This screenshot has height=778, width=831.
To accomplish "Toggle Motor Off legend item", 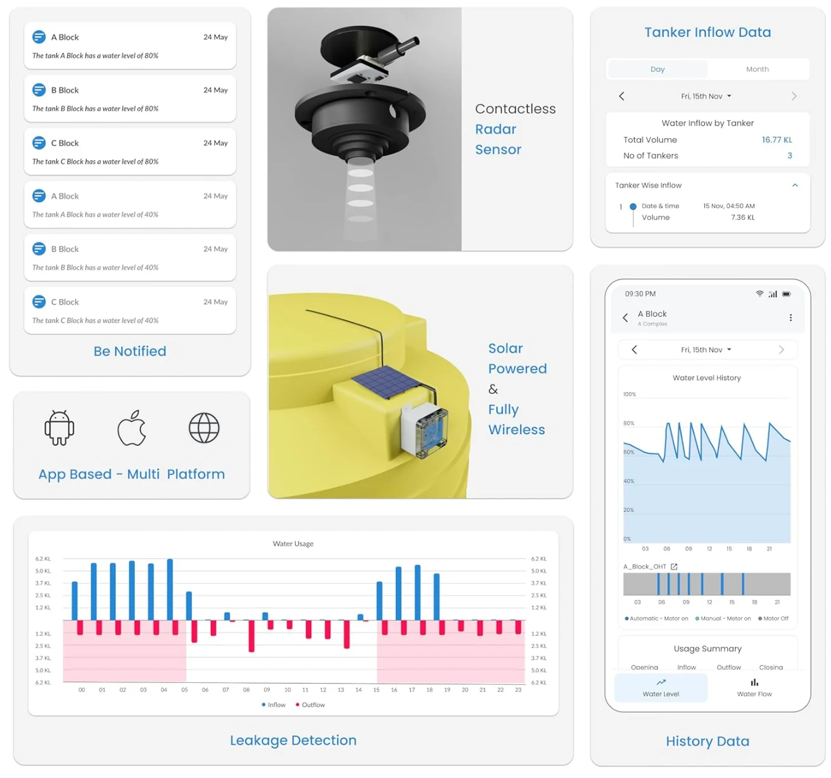I will point(773,618).
